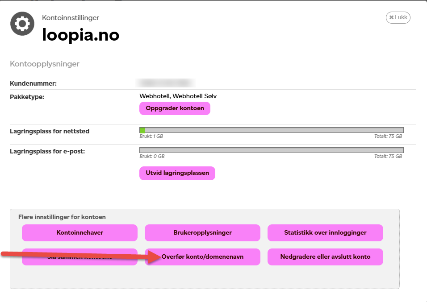Click the Kontoopplysninger section heading
This screenshot has width=427, height=302.
tap(45, 64)
